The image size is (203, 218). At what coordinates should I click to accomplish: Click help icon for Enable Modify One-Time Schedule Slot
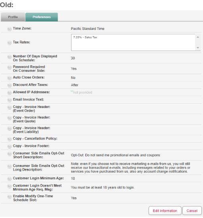[9, 196]
